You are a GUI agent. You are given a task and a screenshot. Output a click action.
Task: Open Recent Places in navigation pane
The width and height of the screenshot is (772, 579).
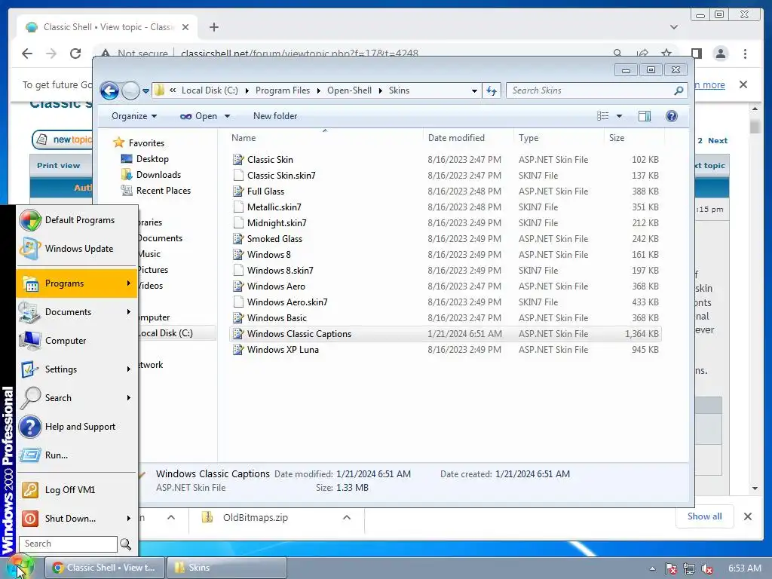pos(163,191)
